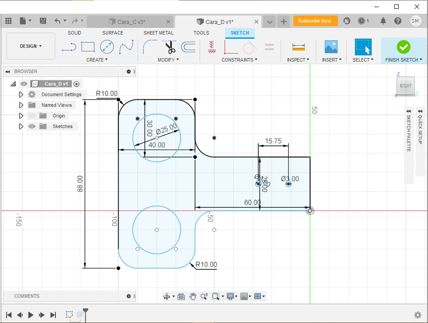428x323 pixels.
Task: Select the Offset tool
Action: tap(188, 47)
